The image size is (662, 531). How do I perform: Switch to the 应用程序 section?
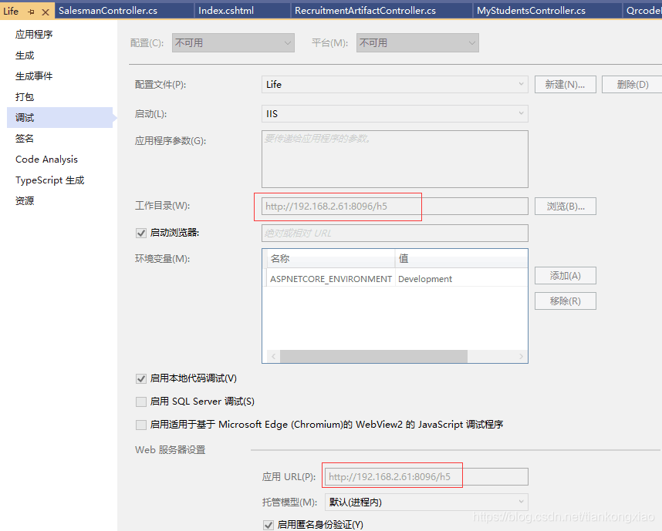33,34
